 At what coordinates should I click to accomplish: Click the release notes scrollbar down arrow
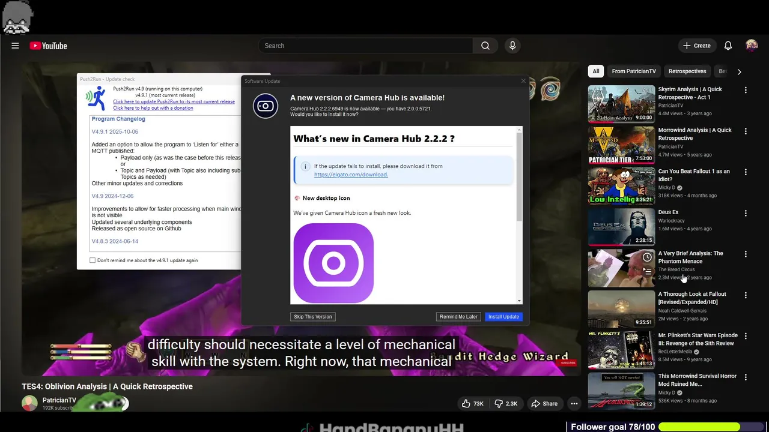click(x=520, y=301)
